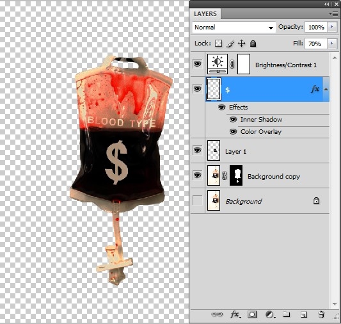Image resolution: width=341 pixels, height=324 pixels.
Task: Select the Brightness/Contrast 1 layer
Action: (x=286, y=65)
